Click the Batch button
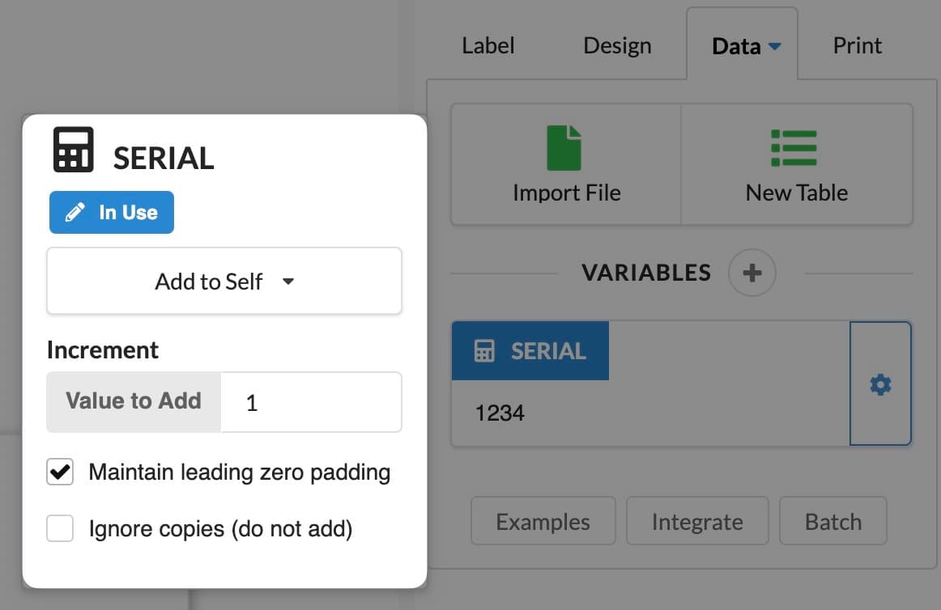This screenshot has width=941, height=610. coord(832,521)
